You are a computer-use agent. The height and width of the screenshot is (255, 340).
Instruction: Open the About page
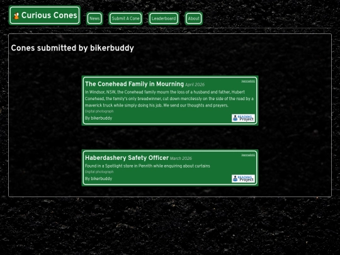pos(194,18)
